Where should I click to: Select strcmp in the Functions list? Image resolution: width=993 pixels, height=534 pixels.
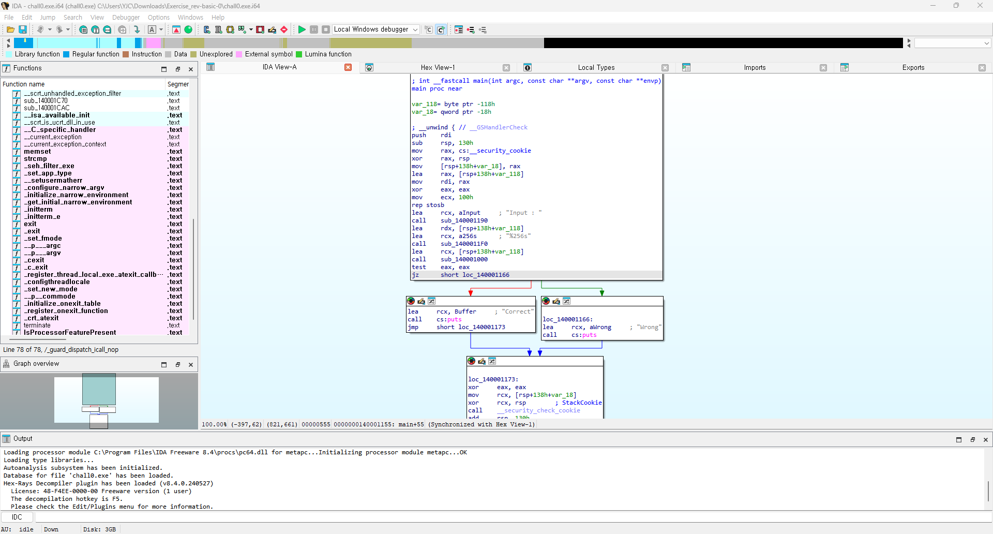tap(35, 159)
